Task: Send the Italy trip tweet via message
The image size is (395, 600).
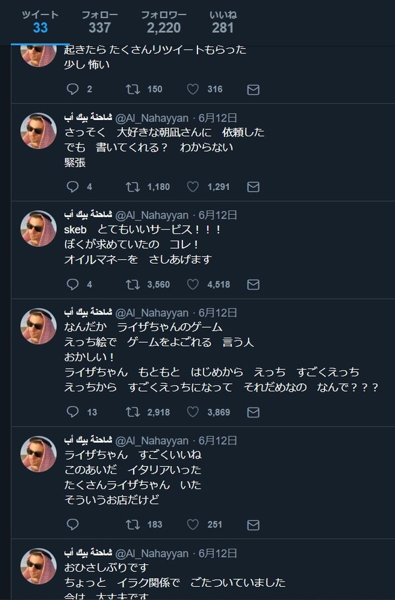Action: [x=253, y=525]
